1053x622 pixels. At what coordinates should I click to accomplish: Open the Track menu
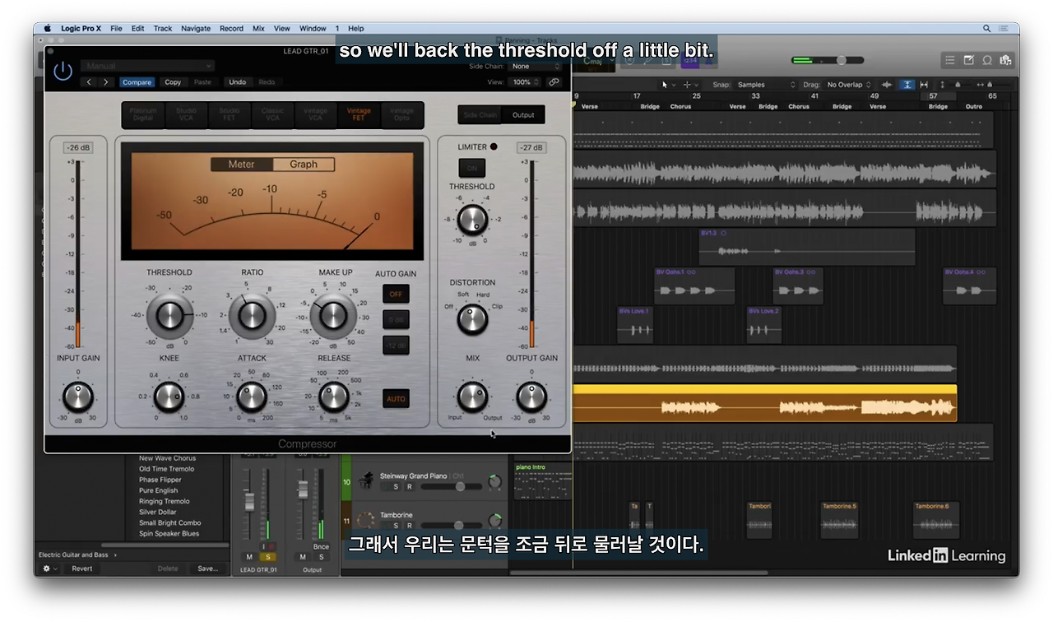point(163,28)
